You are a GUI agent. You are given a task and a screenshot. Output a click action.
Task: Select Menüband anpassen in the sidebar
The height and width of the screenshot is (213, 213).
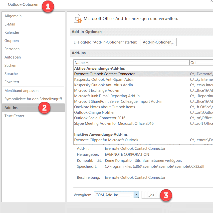click(21, 91)
